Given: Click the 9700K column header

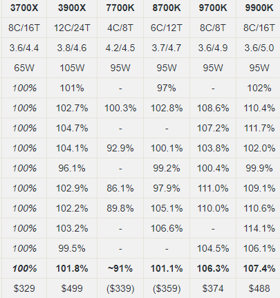Looking at the screenshot, I should pyautogui.click(x=213, y=8).
